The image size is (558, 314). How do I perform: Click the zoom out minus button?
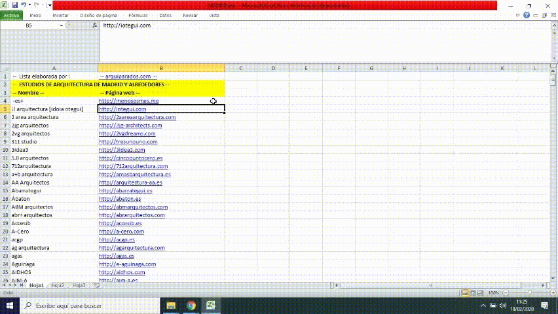[506, 293]
